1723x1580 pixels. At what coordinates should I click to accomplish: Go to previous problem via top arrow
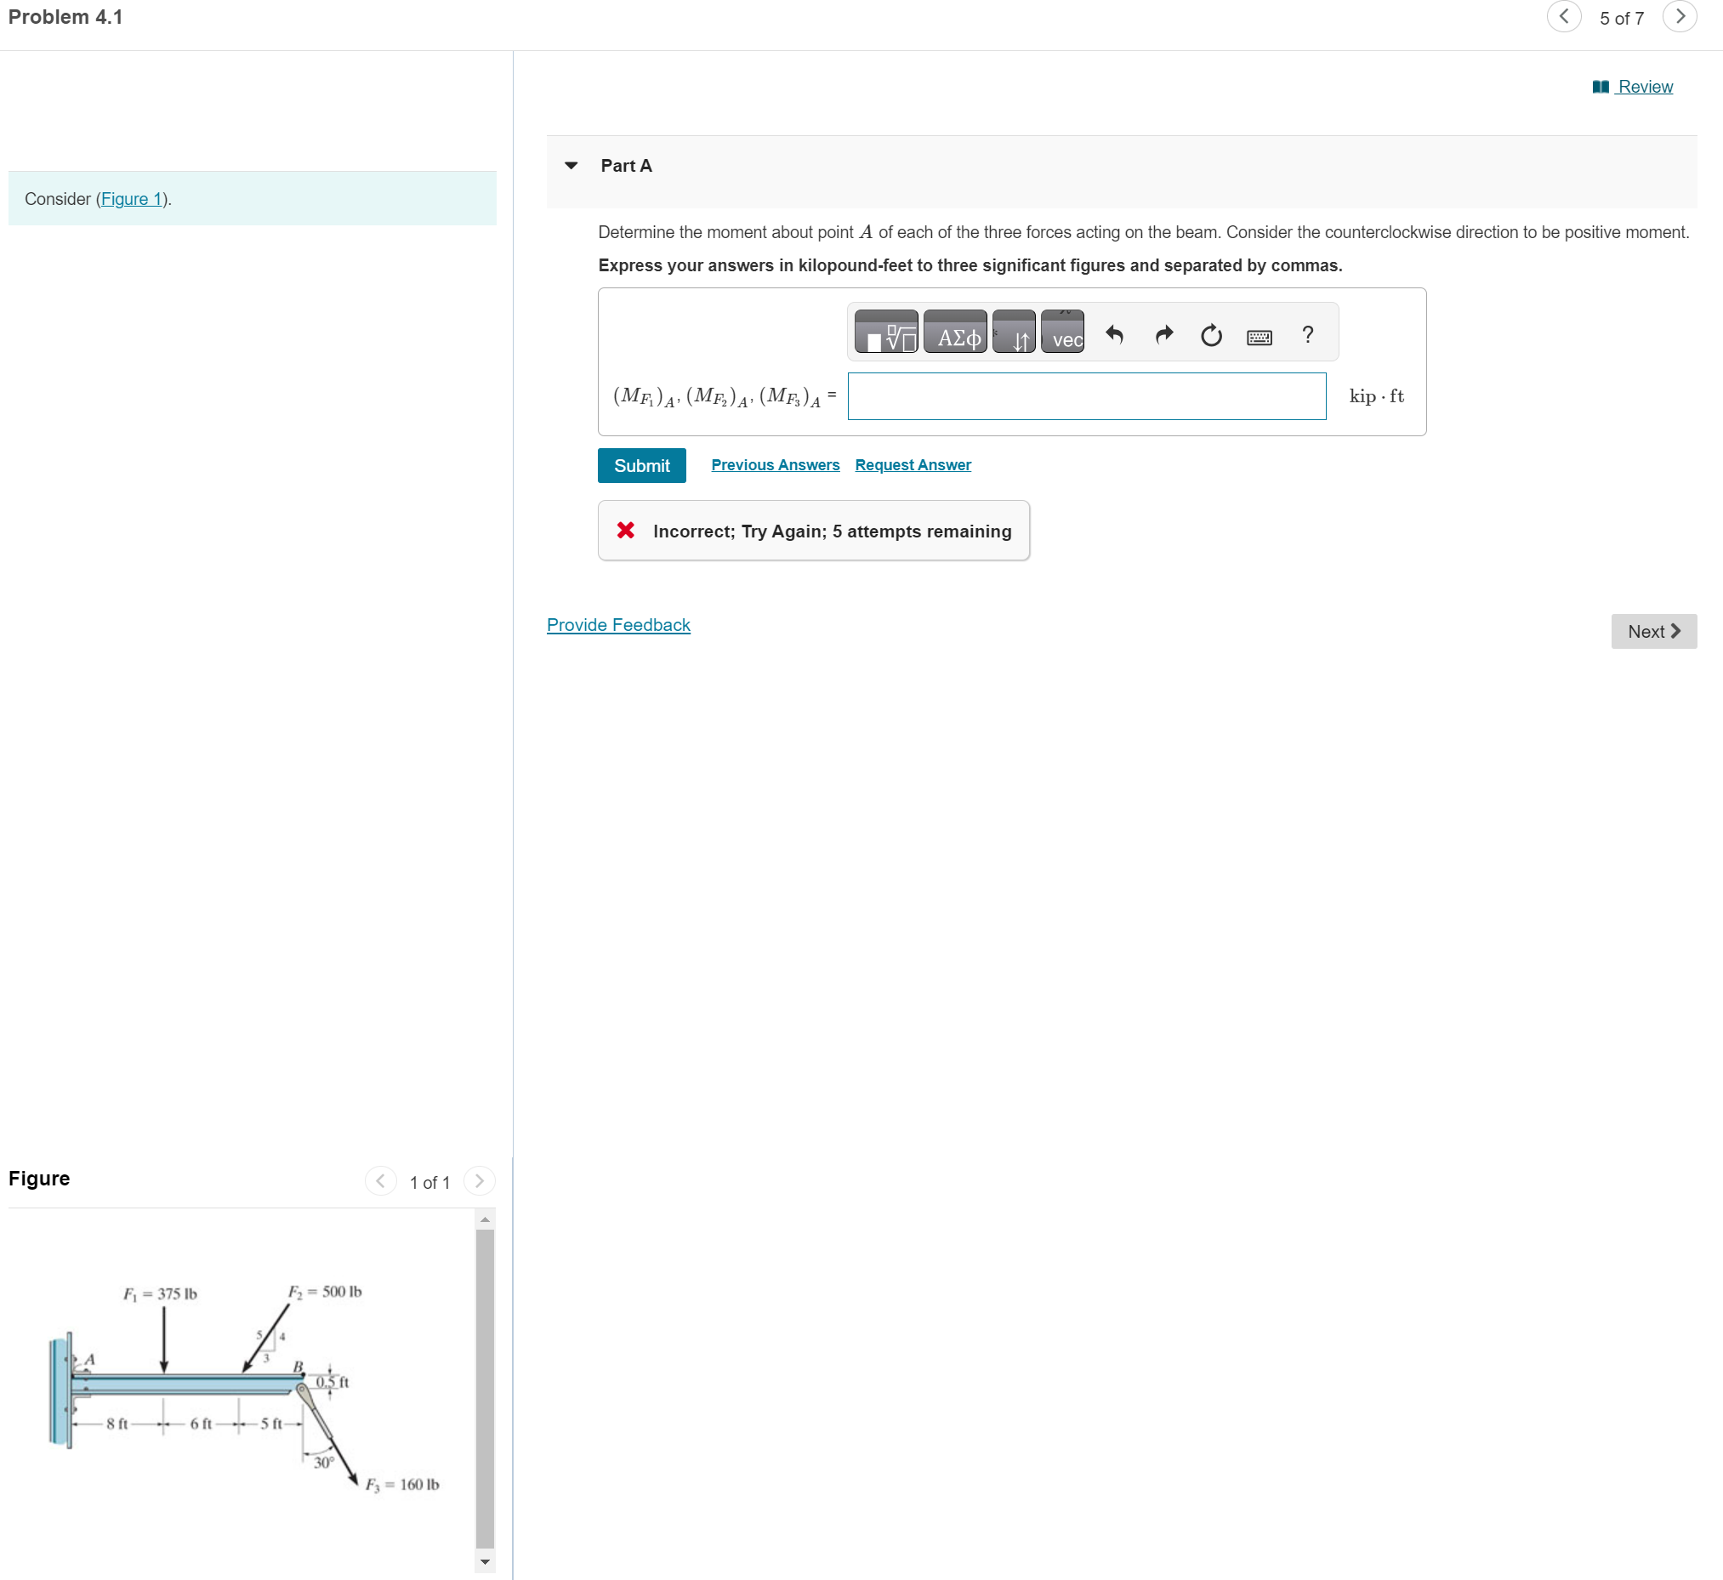1564,16
